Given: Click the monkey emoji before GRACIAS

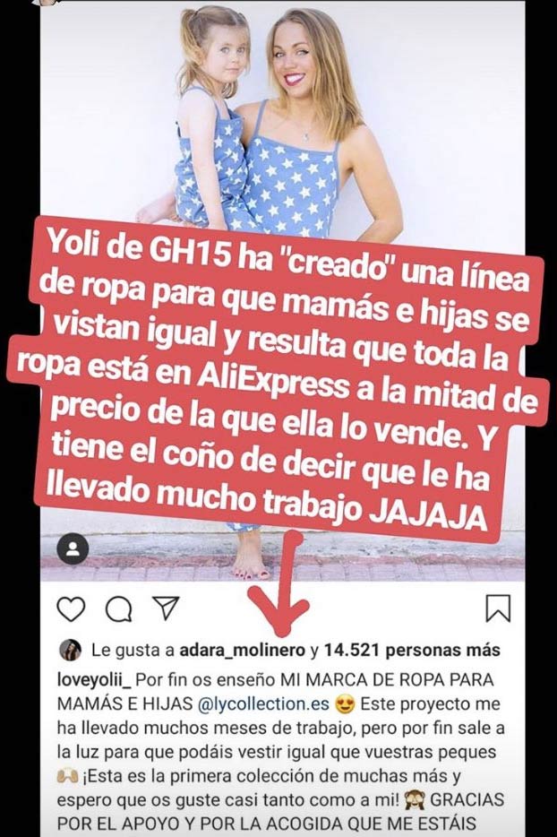Looking at the screenshot, I should coord(414,800).
